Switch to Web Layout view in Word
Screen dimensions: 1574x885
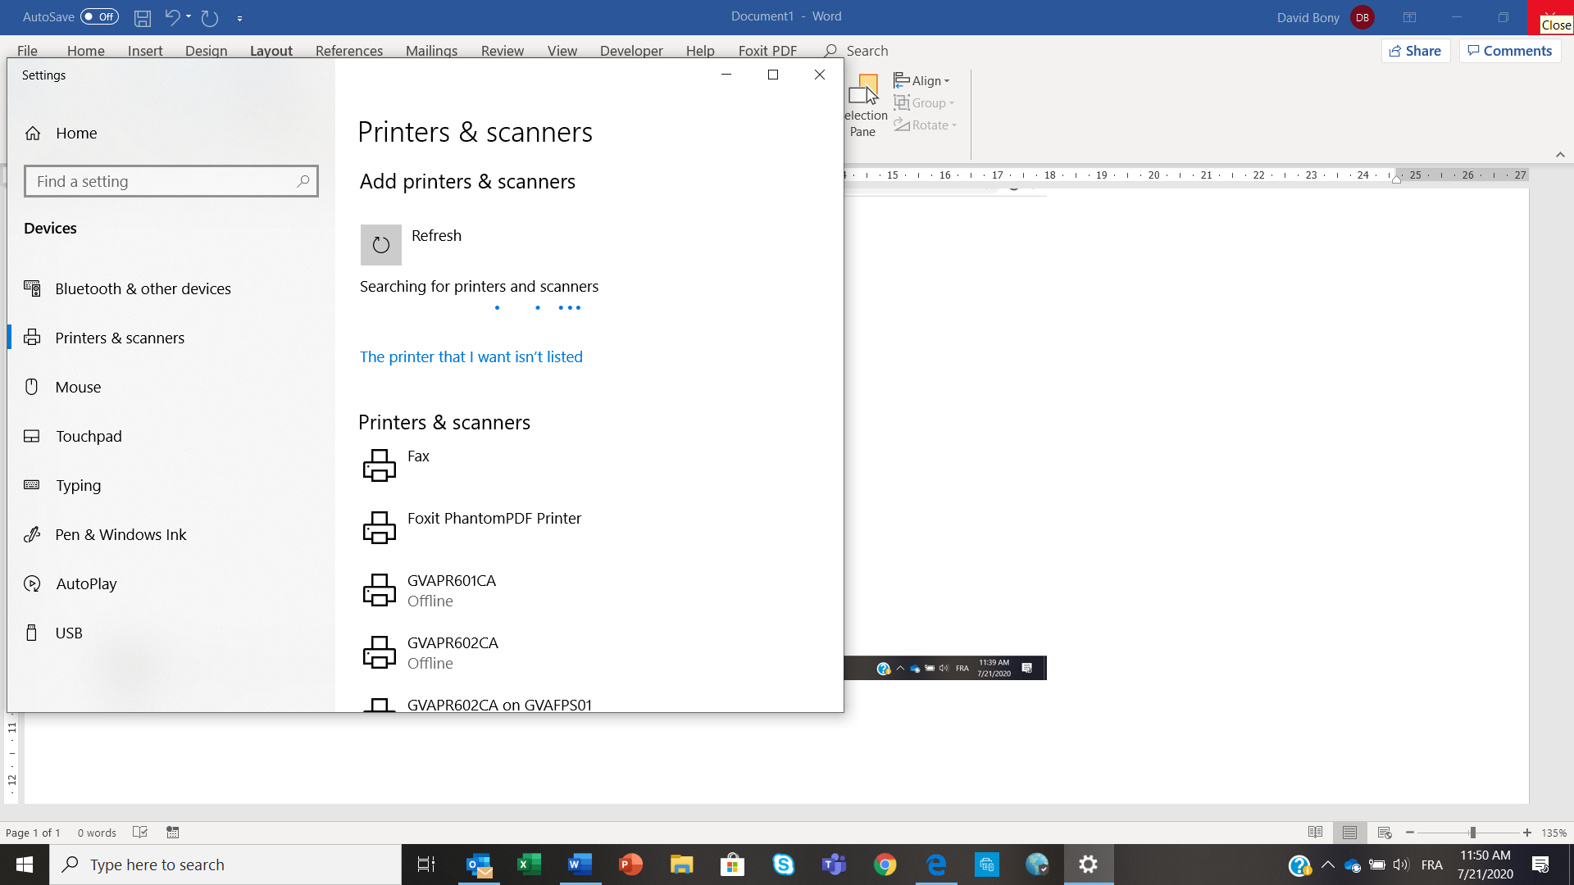pyautogui.click(x=1385, y=833)
